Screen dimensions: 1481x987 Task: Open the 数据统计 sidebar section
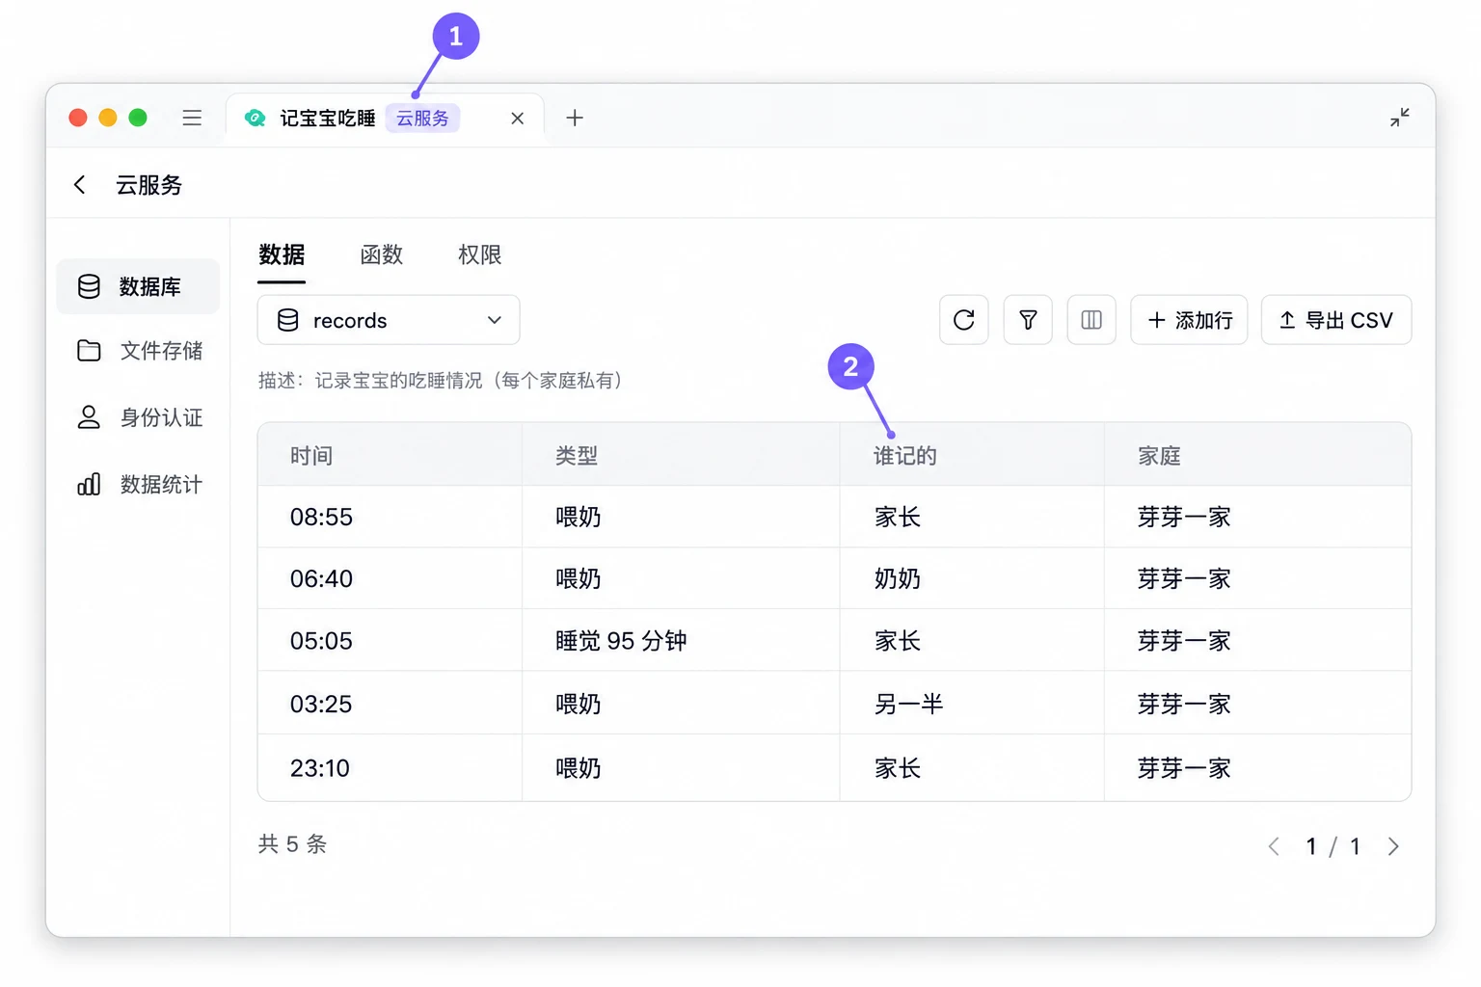tap(138, 484)
